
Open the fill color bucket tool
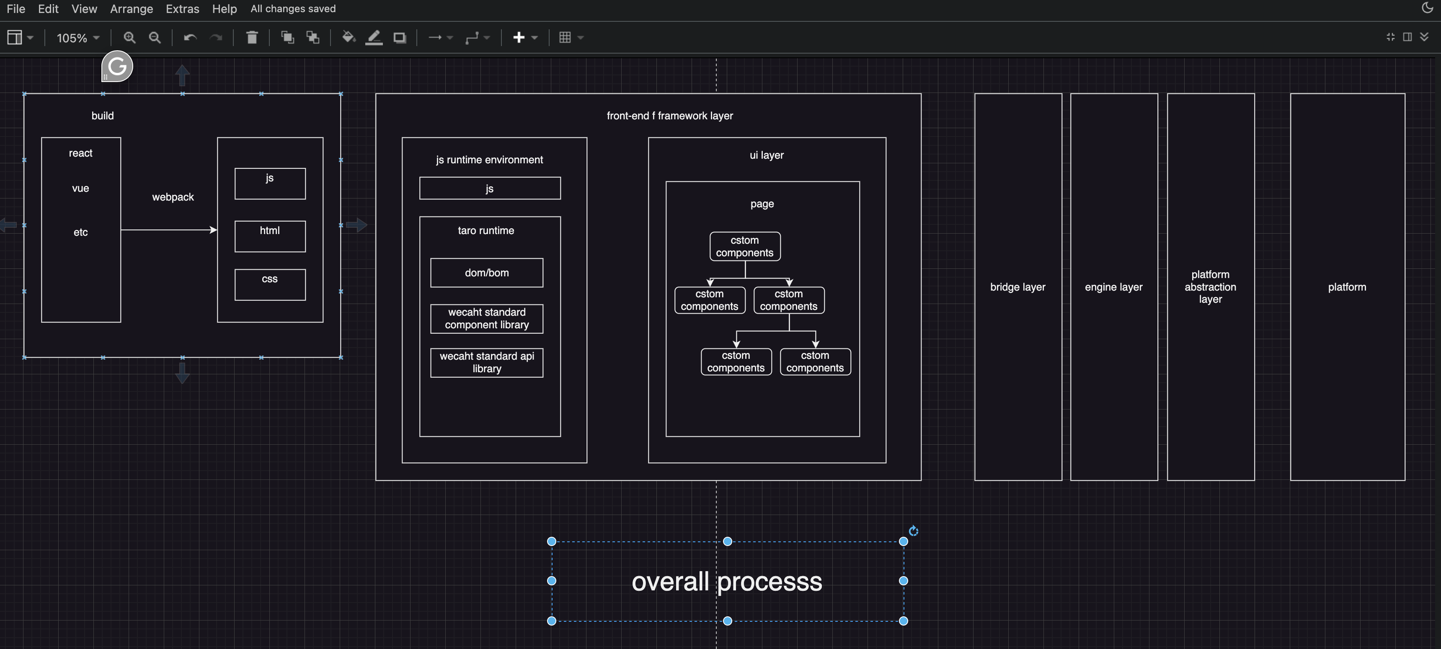(349, 37)
